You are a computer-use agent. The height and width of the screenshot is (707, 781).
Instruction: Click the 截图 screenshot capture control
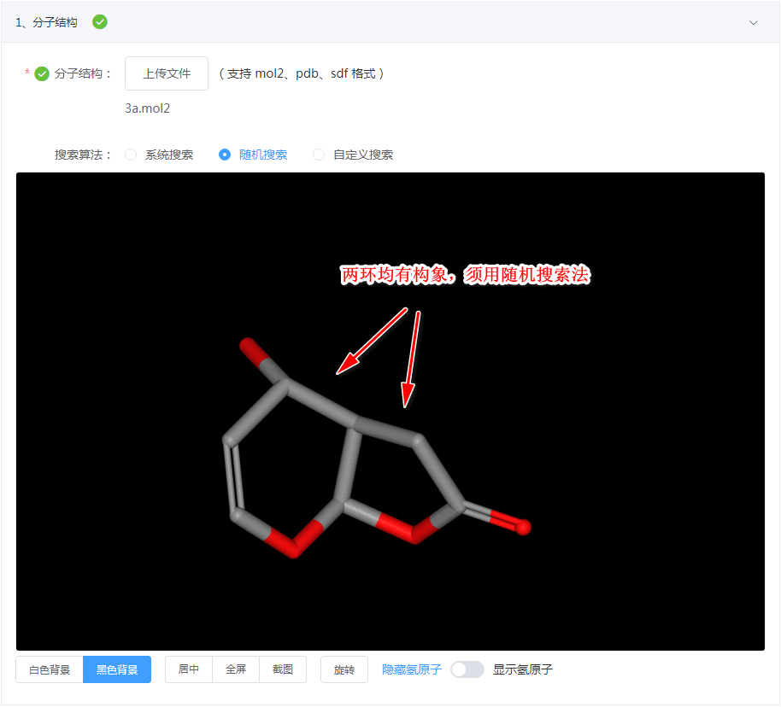pyautogui.click(x=283, y=669)
